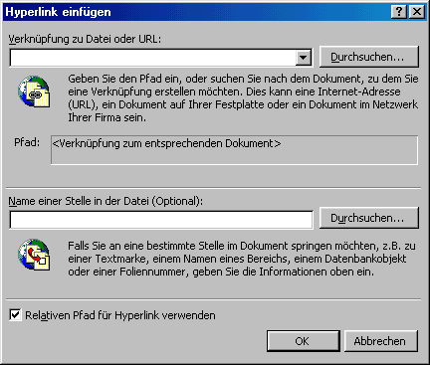Click the Verknüpfung zu Datei oder URL label
Viewport: 430px width, 365px height.
click(85, 39)
